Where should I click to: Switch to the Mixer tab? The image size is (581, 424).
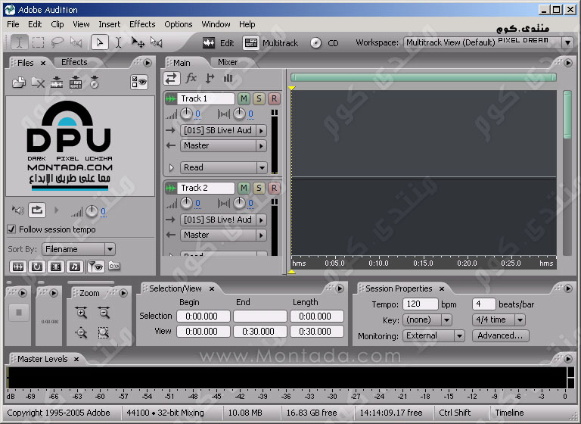[x=228, y=62]
